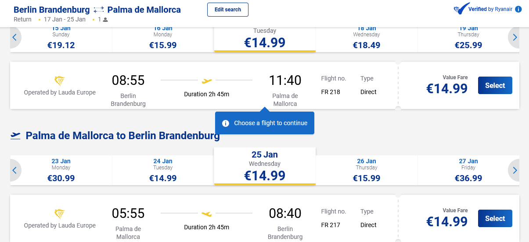Click the yellow plane icon on the return flight

[x=207, y=214]
